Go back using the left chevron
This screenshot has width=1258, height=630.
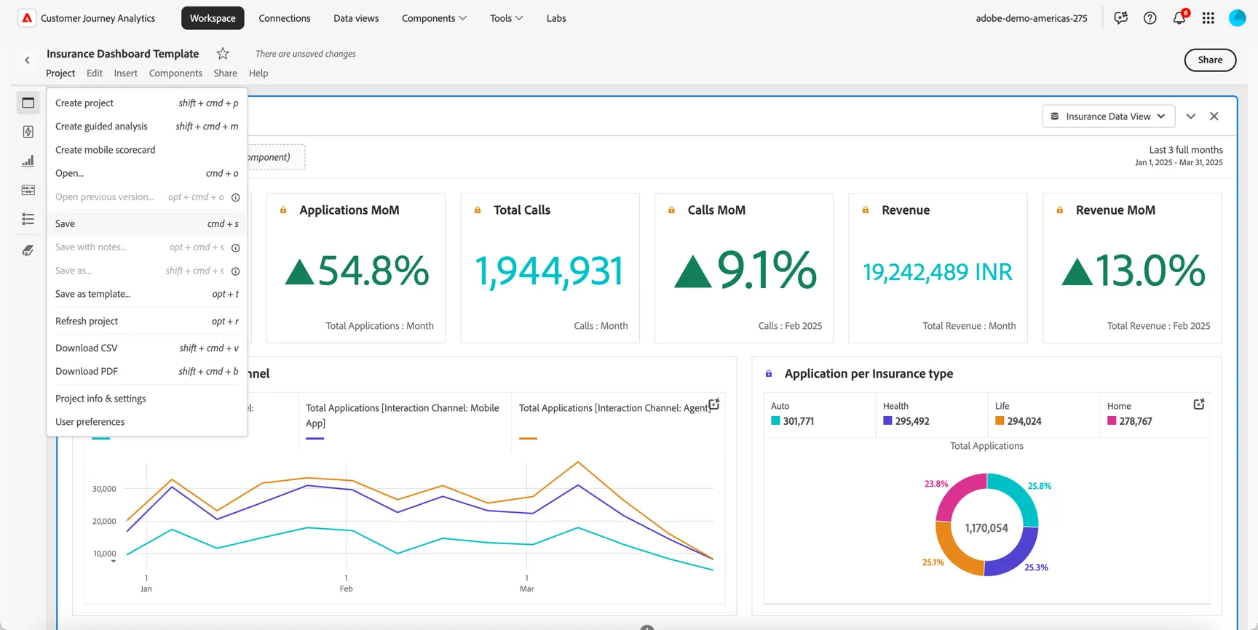pyautogui.click(x=27, y=60)
